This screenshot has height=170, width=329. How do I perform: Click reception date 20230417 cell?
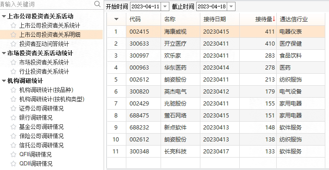(x=220, y=152)
